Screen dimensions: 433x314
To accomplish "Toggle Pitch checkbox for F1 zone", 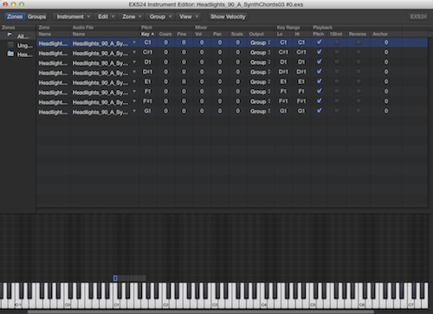I will [319, 91].
